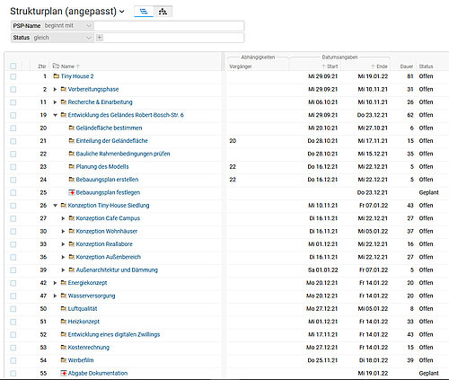
Task: Check the box for row 1 Tiny House 2
Action: (x=13, y=76)
